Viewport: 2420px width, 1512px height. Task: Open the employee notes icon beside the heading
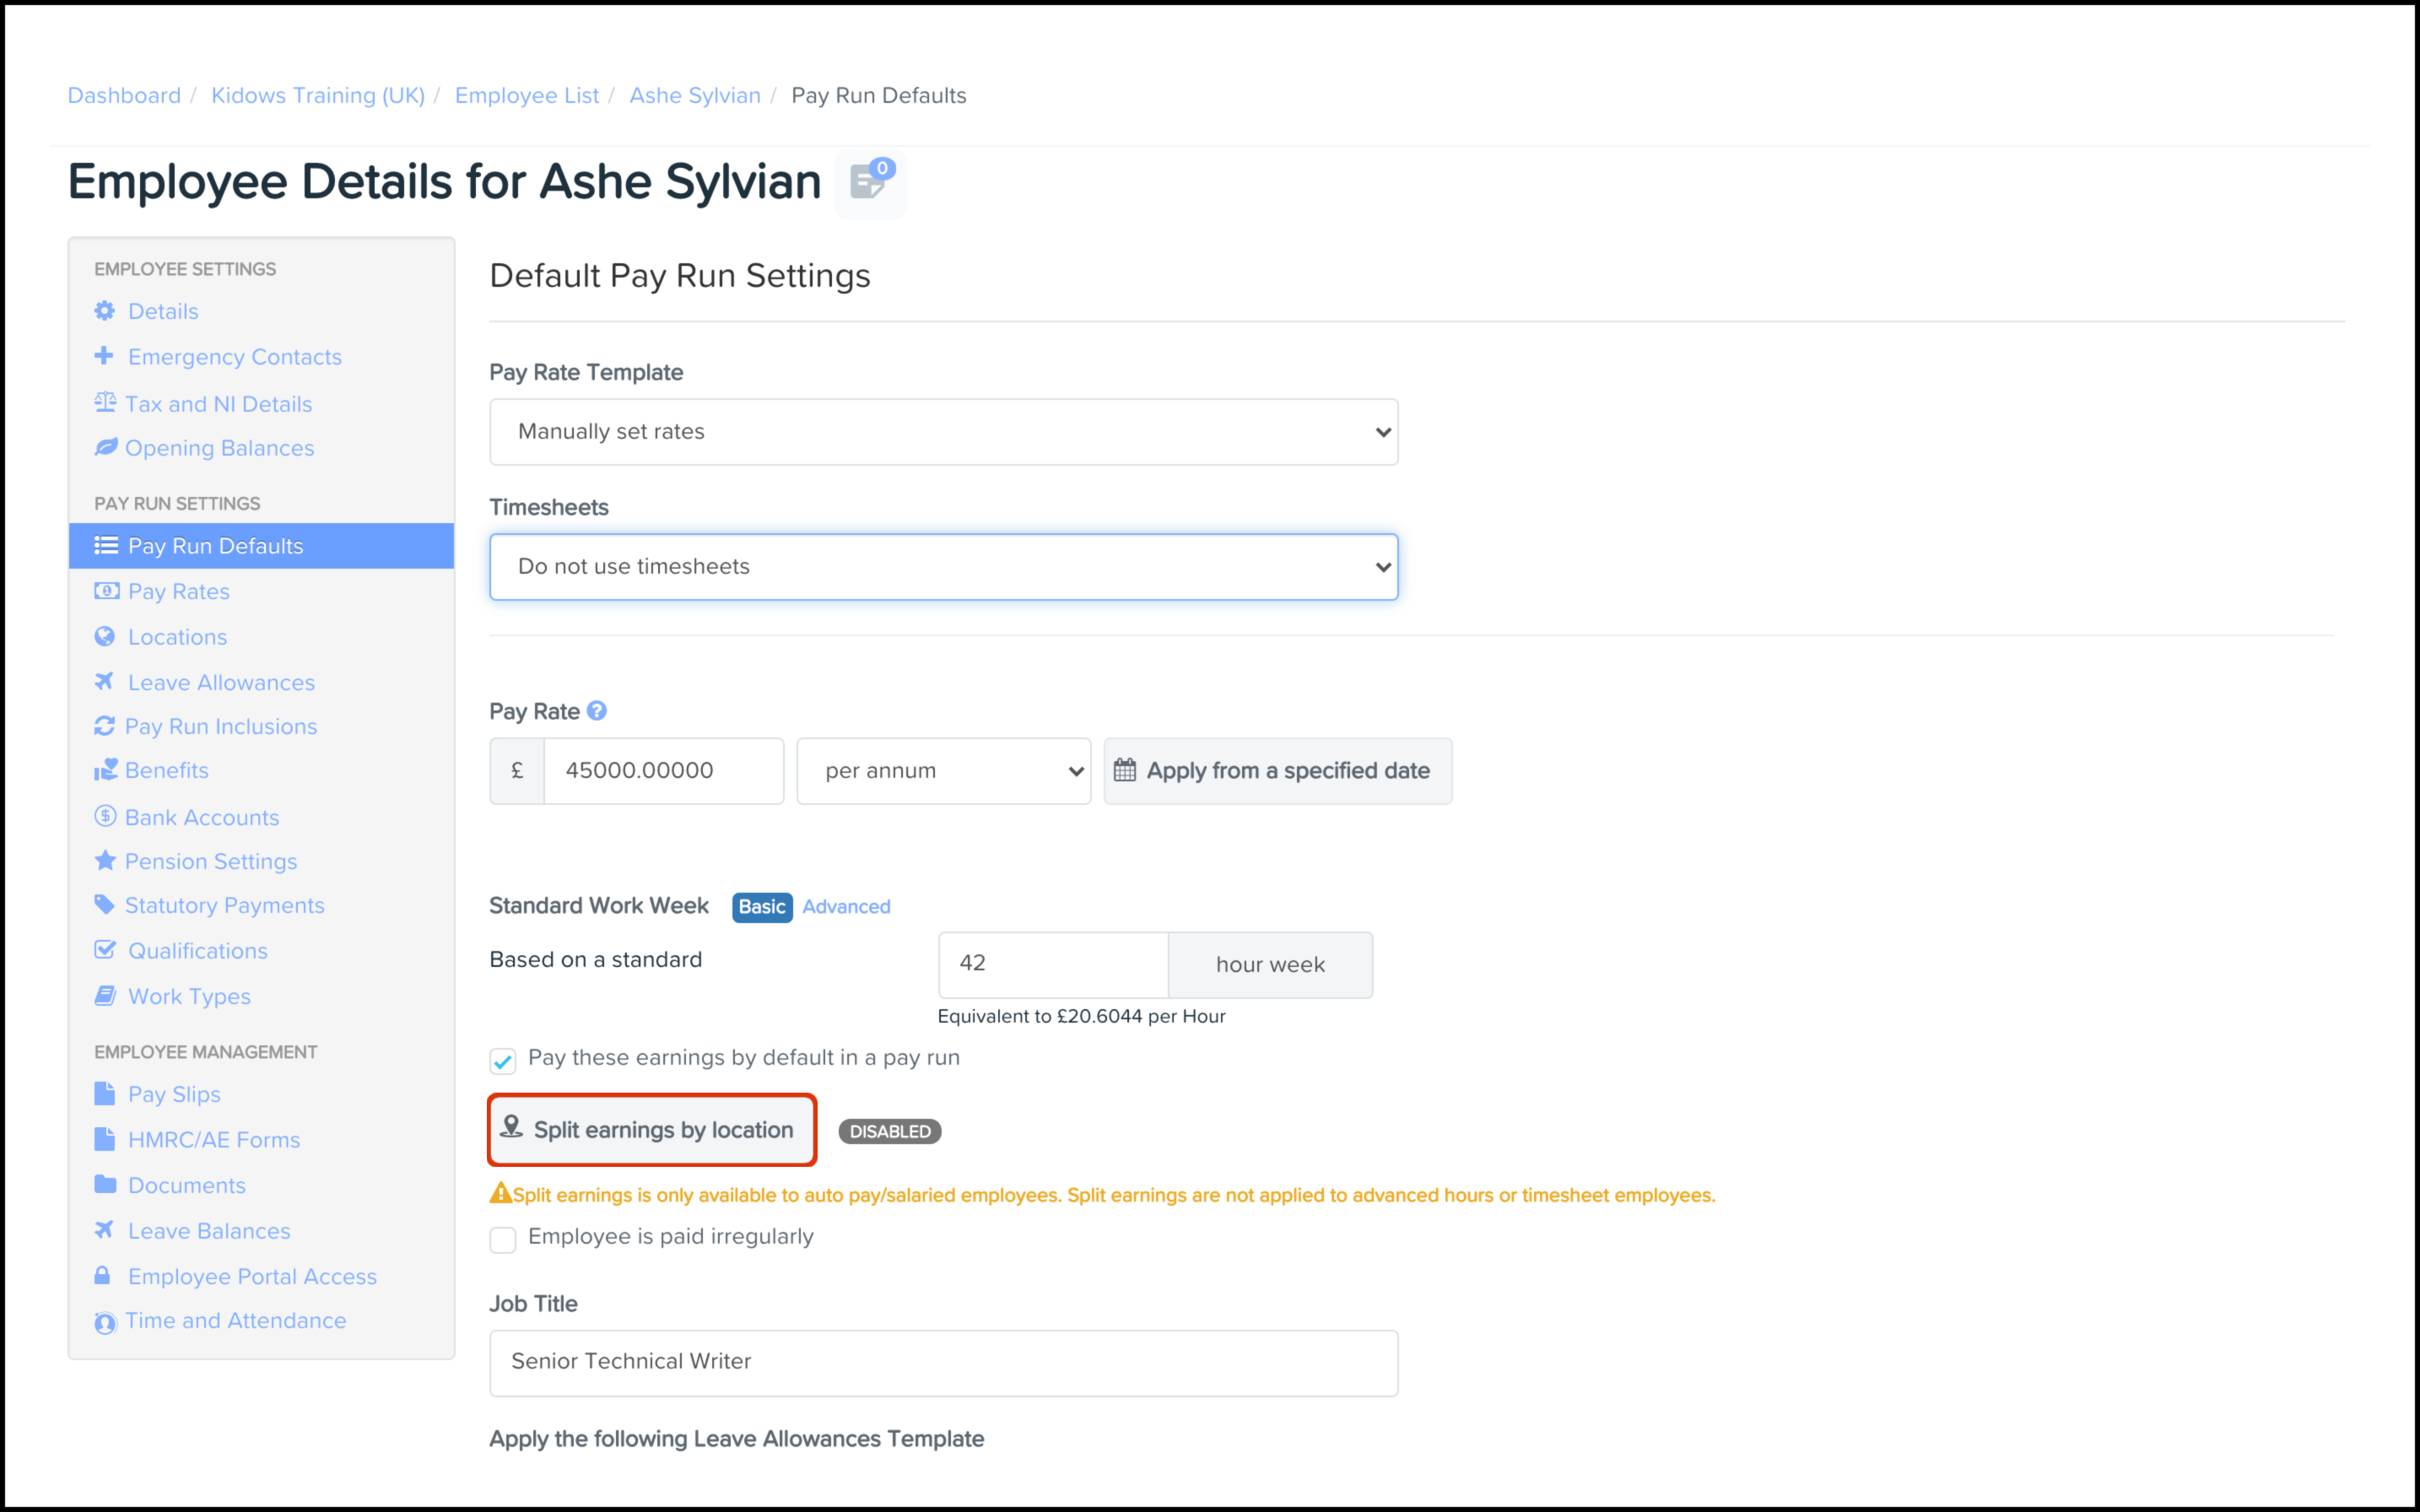coord(868,183)
